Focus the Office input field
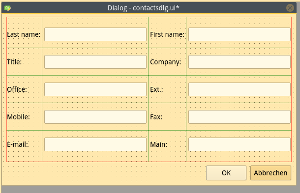 click(x=95, y=89)
